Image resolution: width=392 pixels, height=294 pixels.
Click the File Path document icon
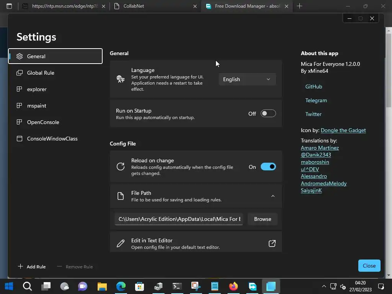(121, 196)
